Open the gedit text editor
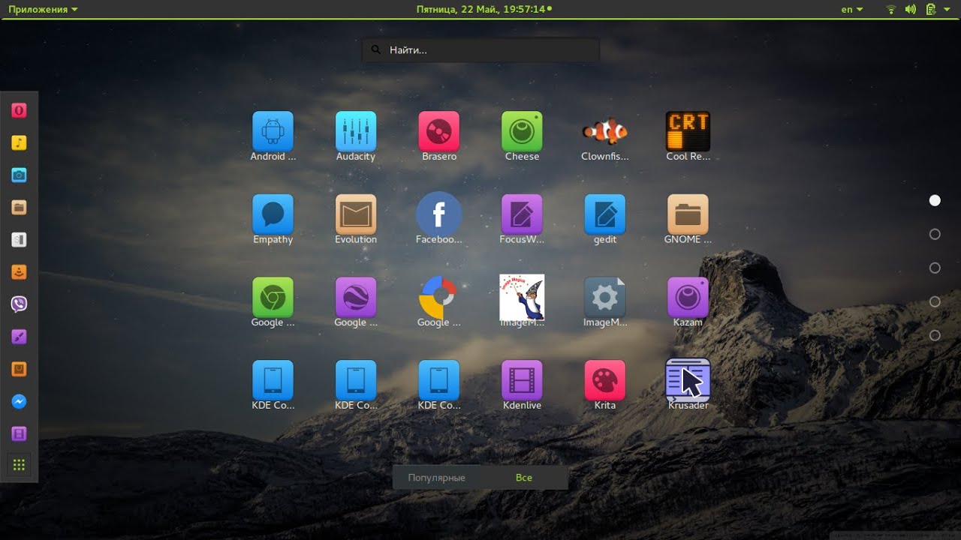This screenshot has height=540, width=961. (604, 214)
